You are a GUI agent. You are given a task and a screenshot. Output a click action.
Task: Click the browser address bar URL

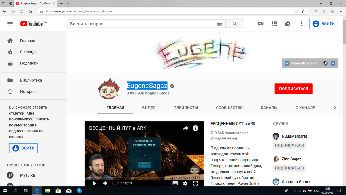[80, 12]
